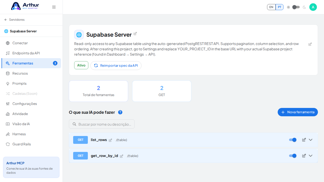Edit the get_row_by_id tool details
Image resolution: width=324 pixels, height=182 pixels.
(x=304, y=156)
